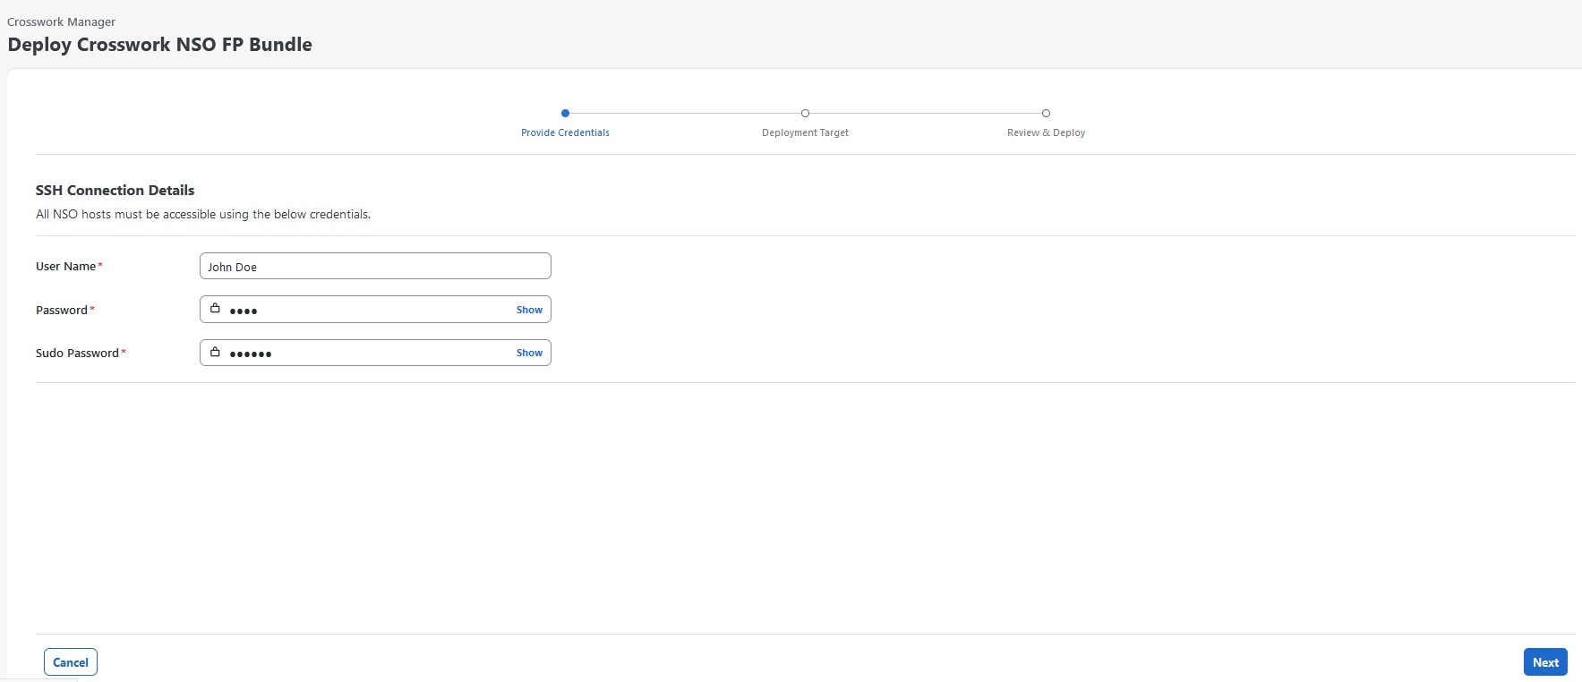Viewport: 1582px width, 682px height.
Task: Go to the Review & Deploy step
Action: coord(1046,132)
